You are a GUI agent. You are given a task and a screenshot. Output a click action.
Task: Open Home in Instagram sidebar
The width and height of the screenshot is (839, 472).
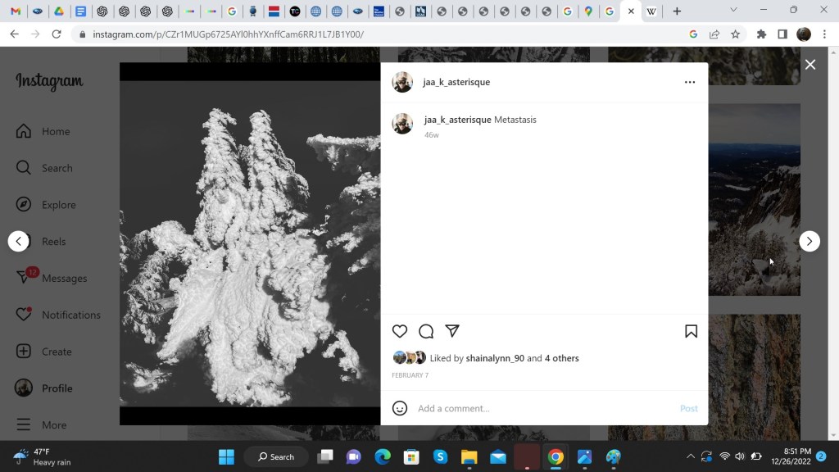click(55, 131)
